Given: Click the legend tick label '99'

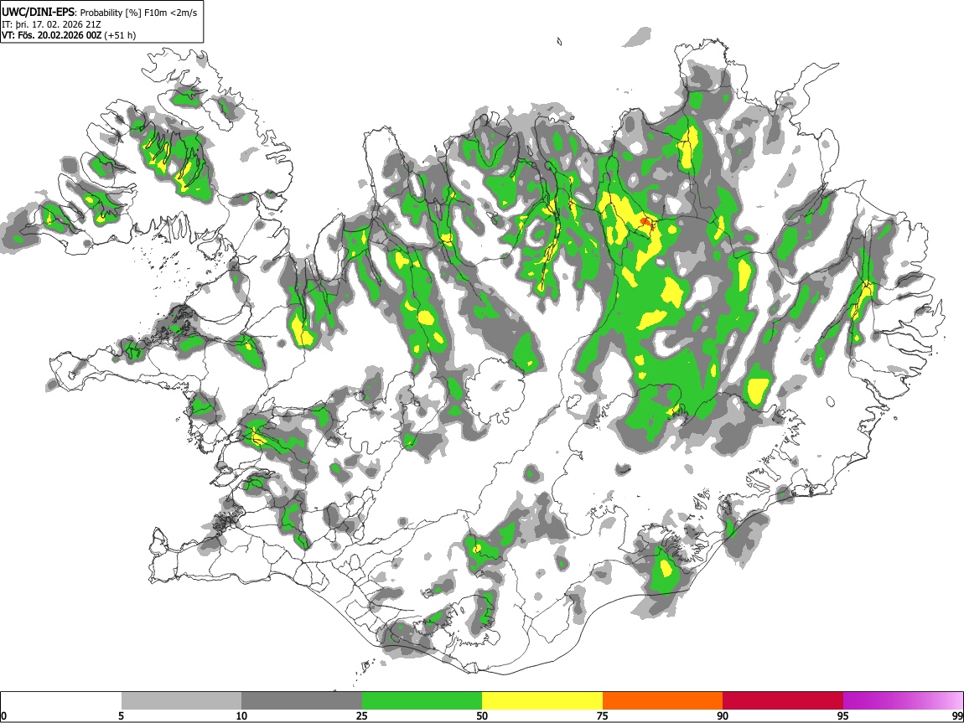Looking at the screenshot, I should point(957,715).
